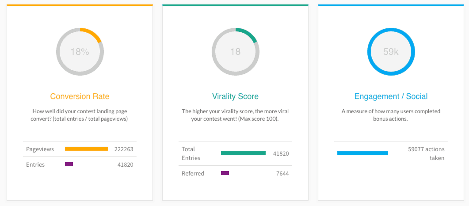Click the 18% conversion rate donut chart
This screenshot has height=206, width=469.
[80, 52]
